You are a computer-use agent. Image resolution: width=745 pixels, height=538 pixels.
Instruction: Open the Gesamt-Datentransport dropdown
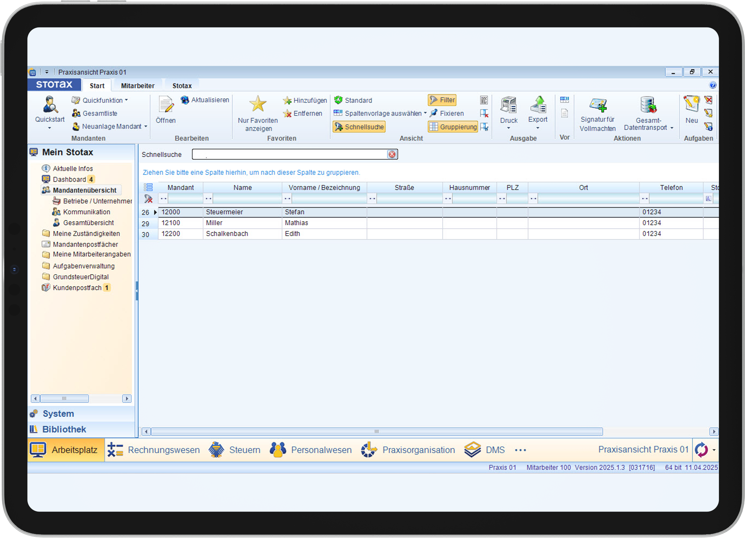tap(648, 114)
